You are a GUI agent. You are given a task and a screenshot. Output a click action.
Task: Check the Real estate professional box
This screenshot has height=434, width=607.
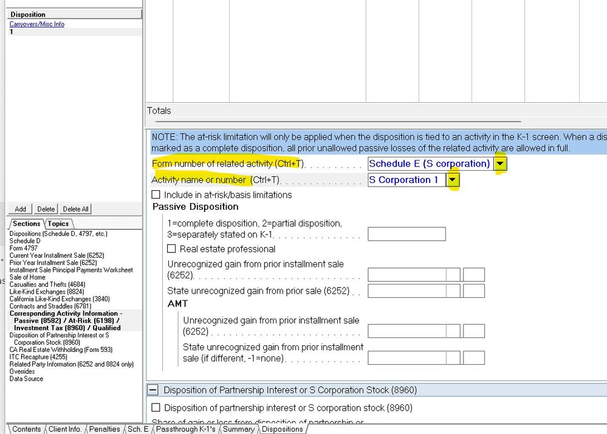171,249
